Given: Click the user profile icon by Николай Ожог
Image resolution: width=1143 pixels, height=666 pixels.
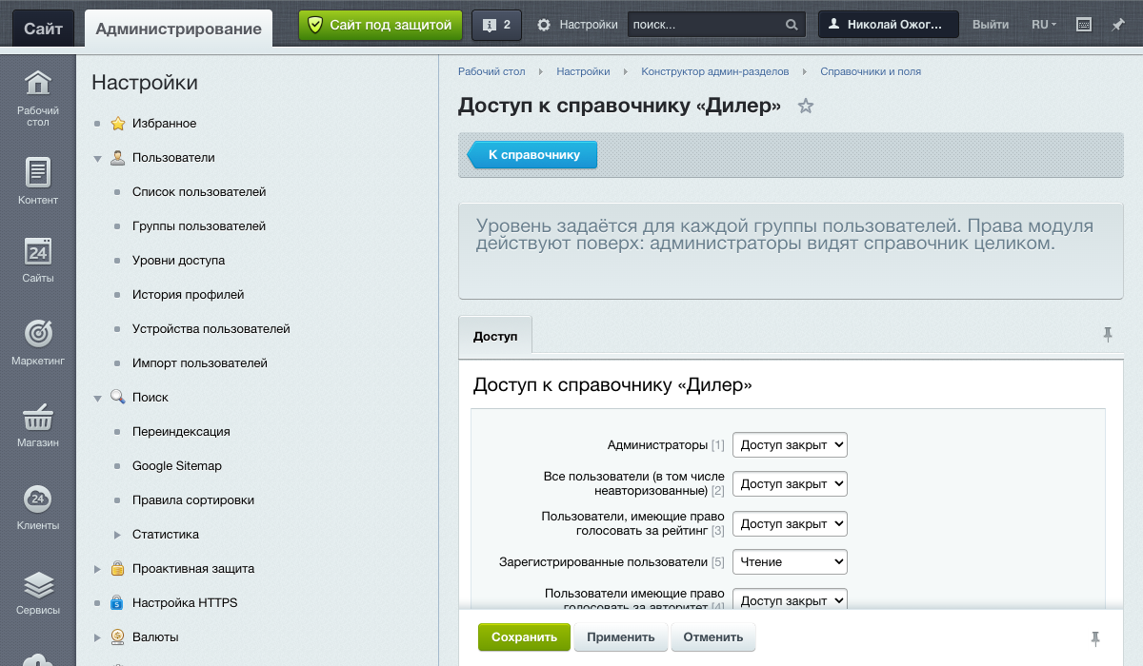Looking at the screenshot, I should [835, 25].
